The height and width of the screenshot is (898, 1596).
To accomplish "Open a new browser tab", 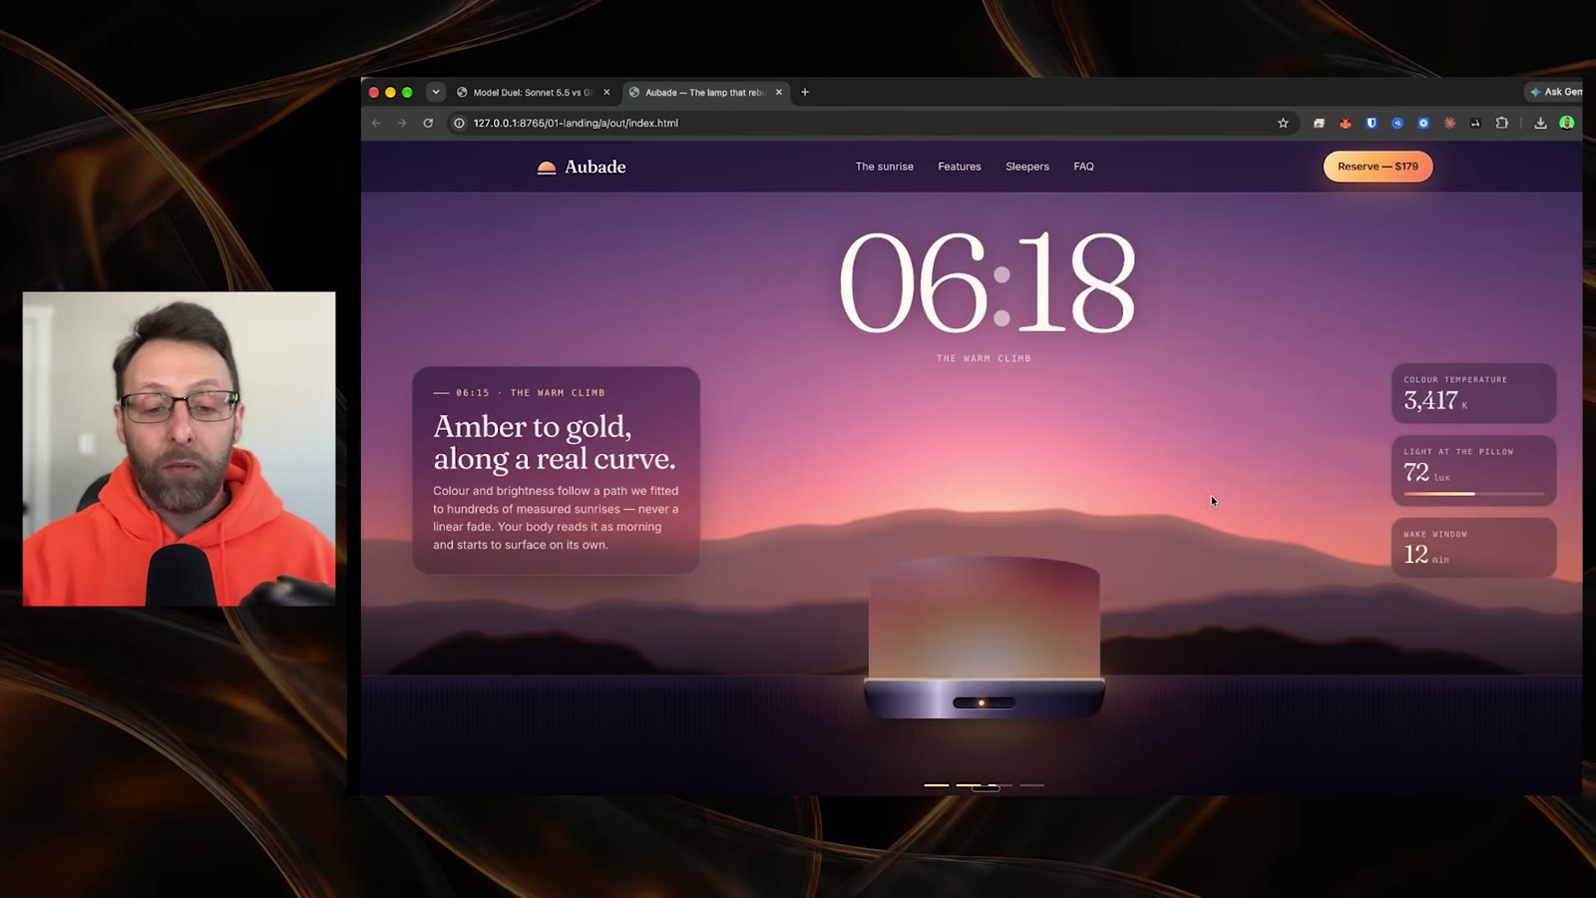I will tap(805, 92).
